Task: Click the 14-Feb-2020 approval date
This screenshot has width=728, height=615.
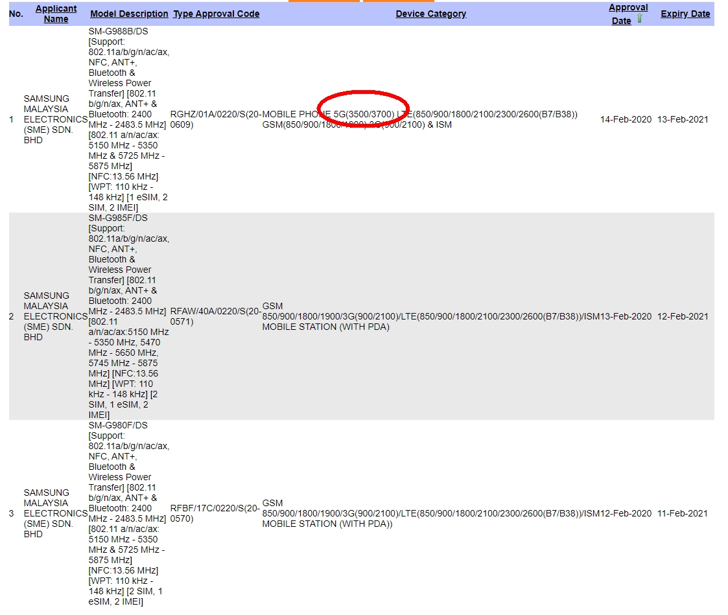Action: pyautogui.click(x=626, y=119)
